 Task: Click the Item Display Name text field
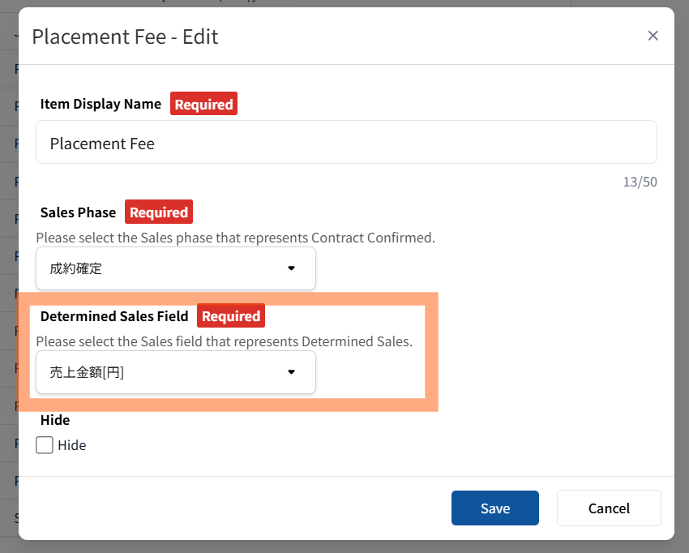pyautogui.click(x=346, y=143)
